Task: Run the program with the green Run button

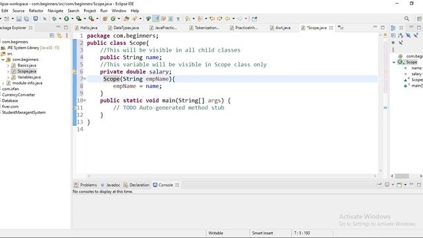Action: (x=66, y=19)
